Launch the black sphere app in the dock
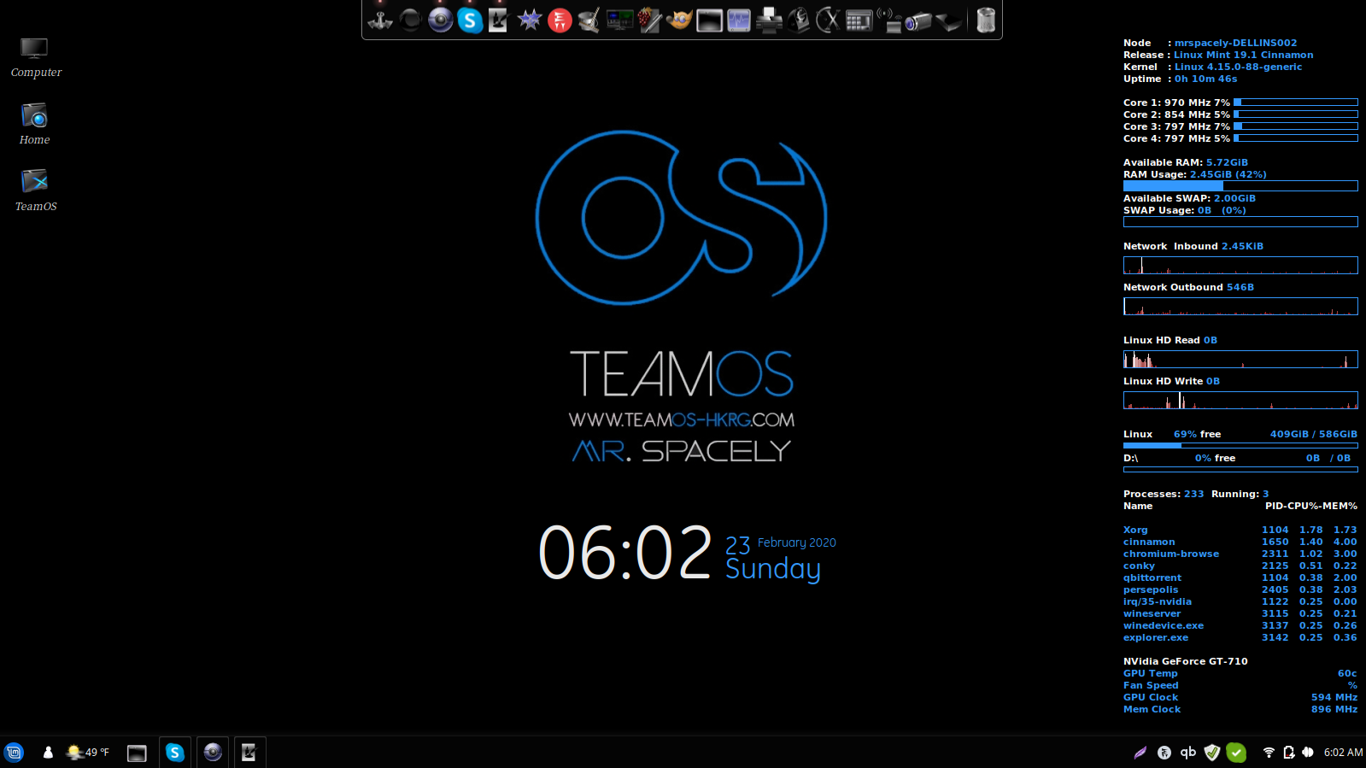1366x768 pixels. [410, 20]
